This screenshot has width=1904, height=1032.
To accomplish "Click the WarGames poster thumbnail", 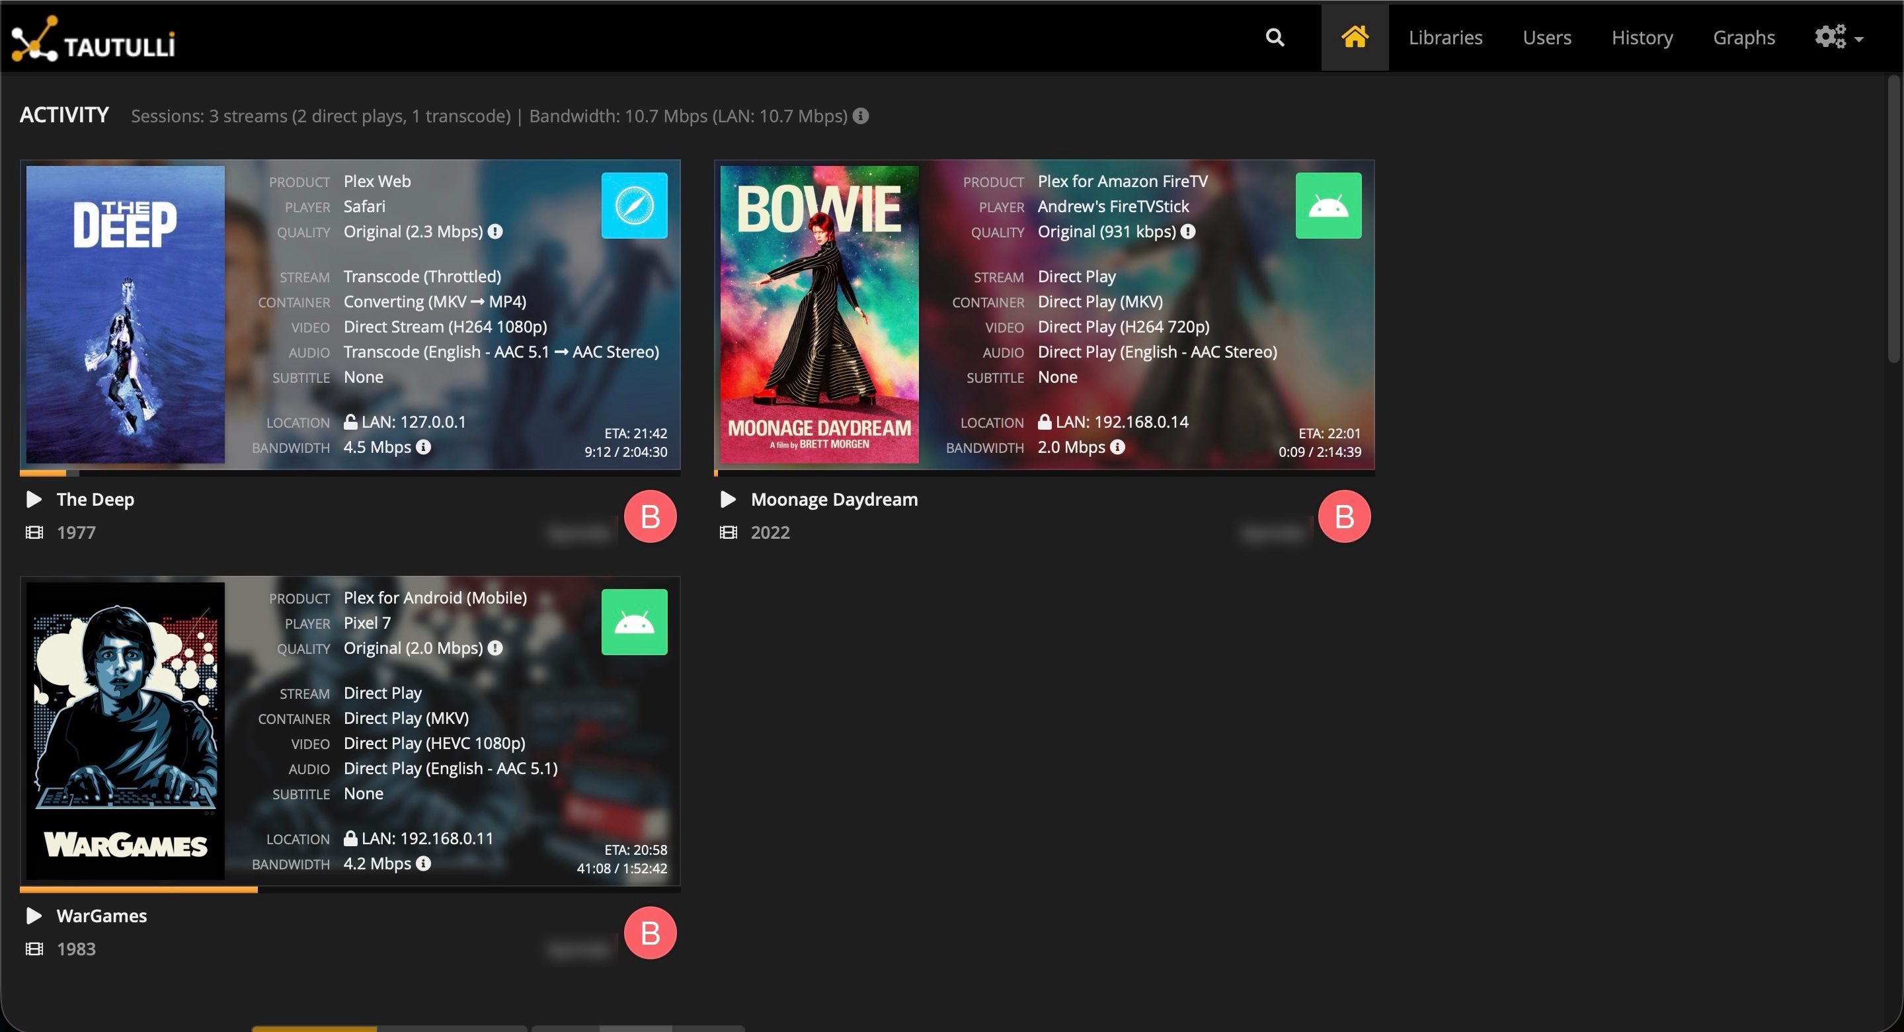I will (x=126, y=731).
